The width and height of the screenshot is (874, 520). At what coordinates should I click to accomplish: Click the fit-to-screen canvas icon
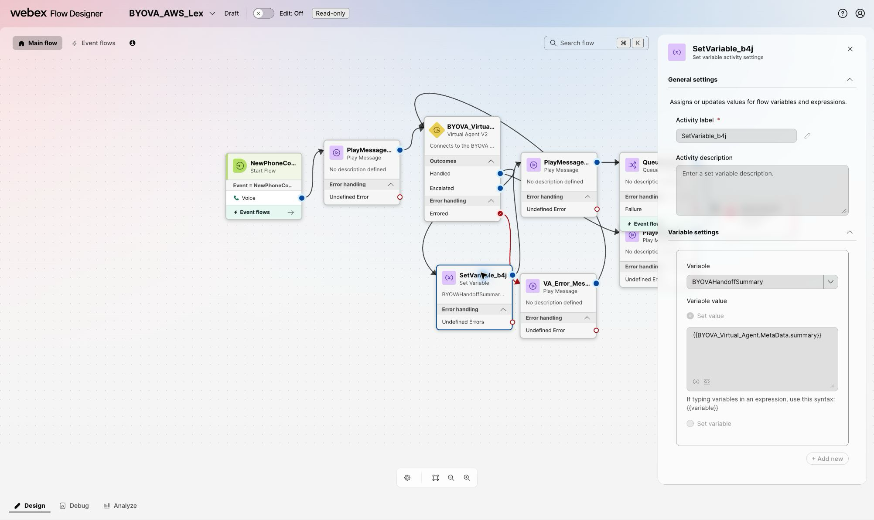(x=435, y=478)
